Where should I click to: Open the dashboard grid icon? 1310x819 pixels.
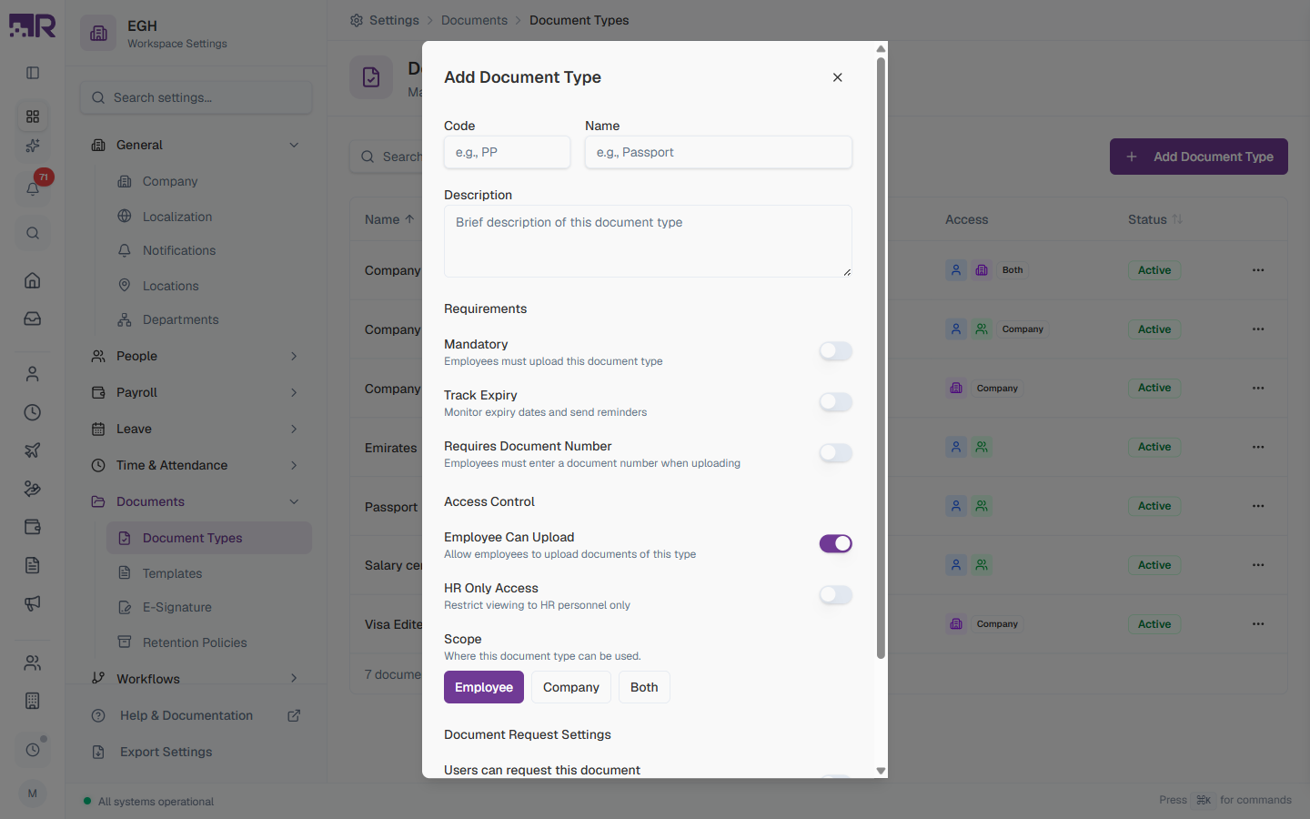coord(33,116)
